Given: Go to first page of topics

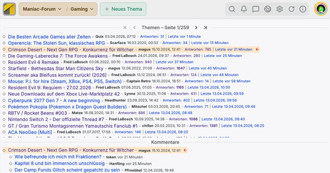Looking at the screenshot, I should 125,28.
